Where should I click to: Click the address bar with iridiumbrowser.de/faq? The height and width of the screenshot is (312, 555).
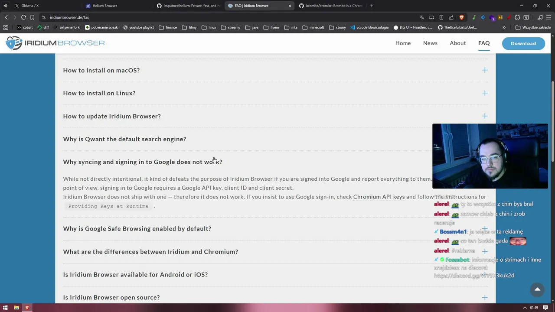click(230, 17)
